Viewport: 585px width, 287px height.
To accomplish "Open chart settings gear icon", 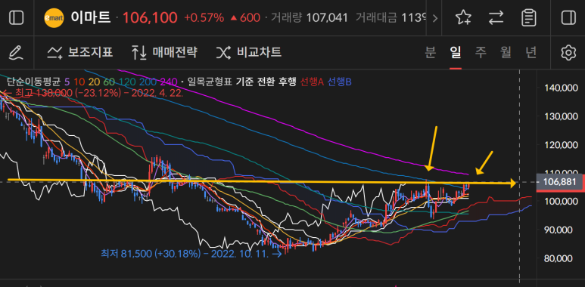I will 568,52.
